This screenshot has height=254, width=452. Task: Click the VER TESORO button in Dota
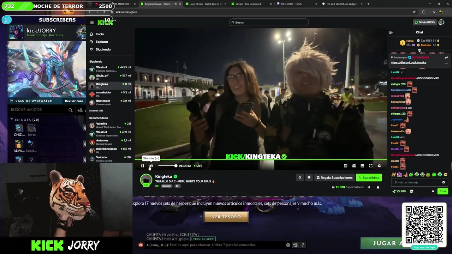point(226,217)
